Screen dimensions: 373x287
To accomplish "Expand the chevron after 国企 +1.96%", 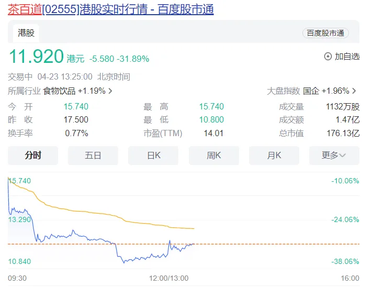I will click(x=354, y=91).
